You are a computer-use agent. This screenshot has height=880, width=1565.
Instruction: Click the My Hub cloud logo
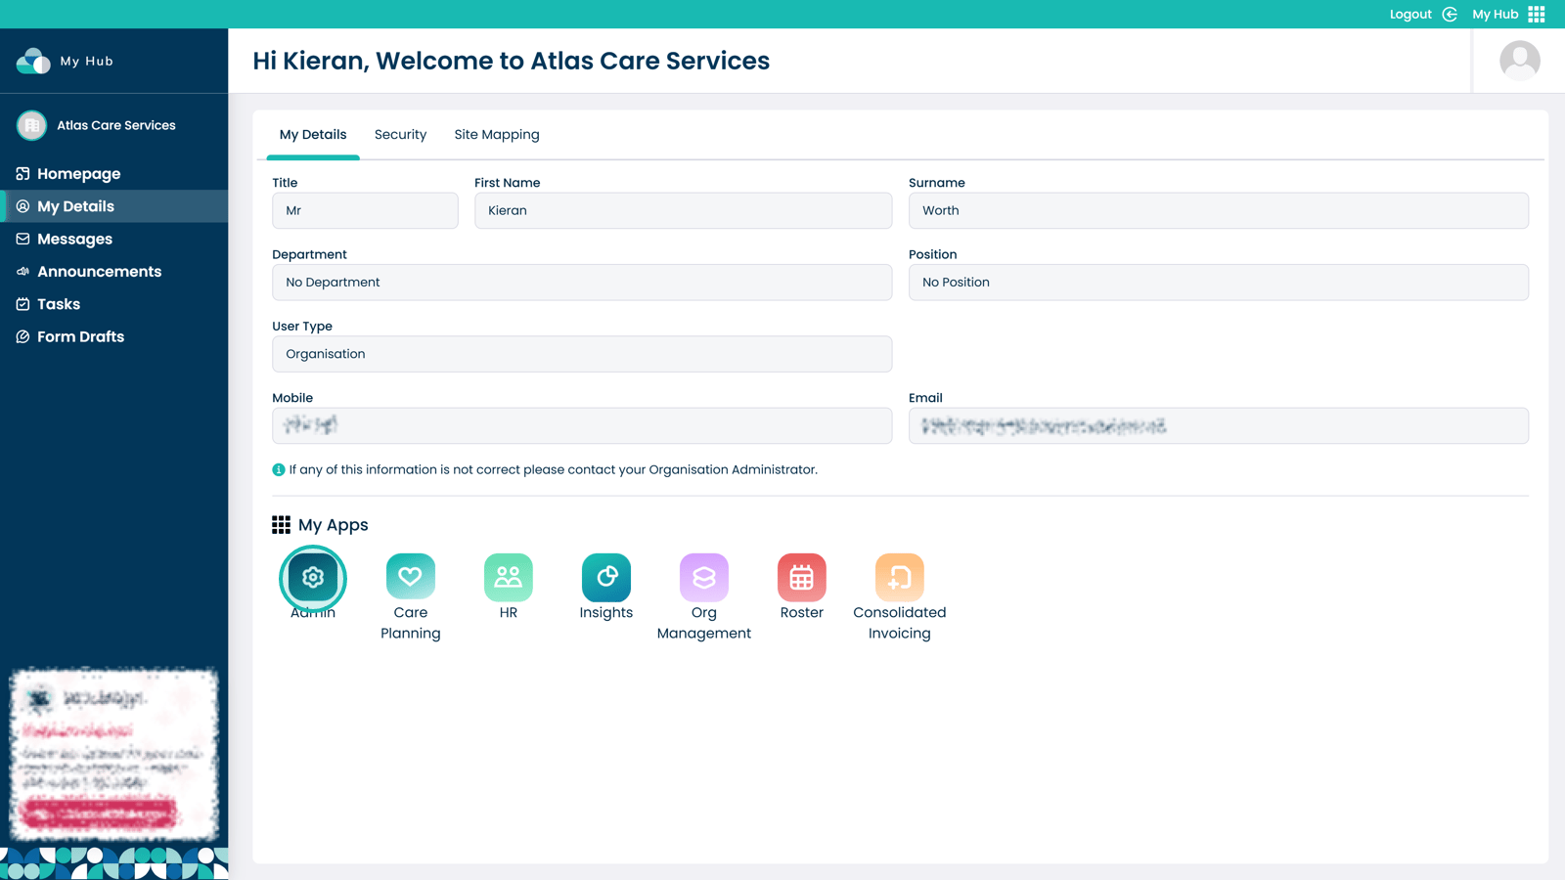(x=33, y=61)
